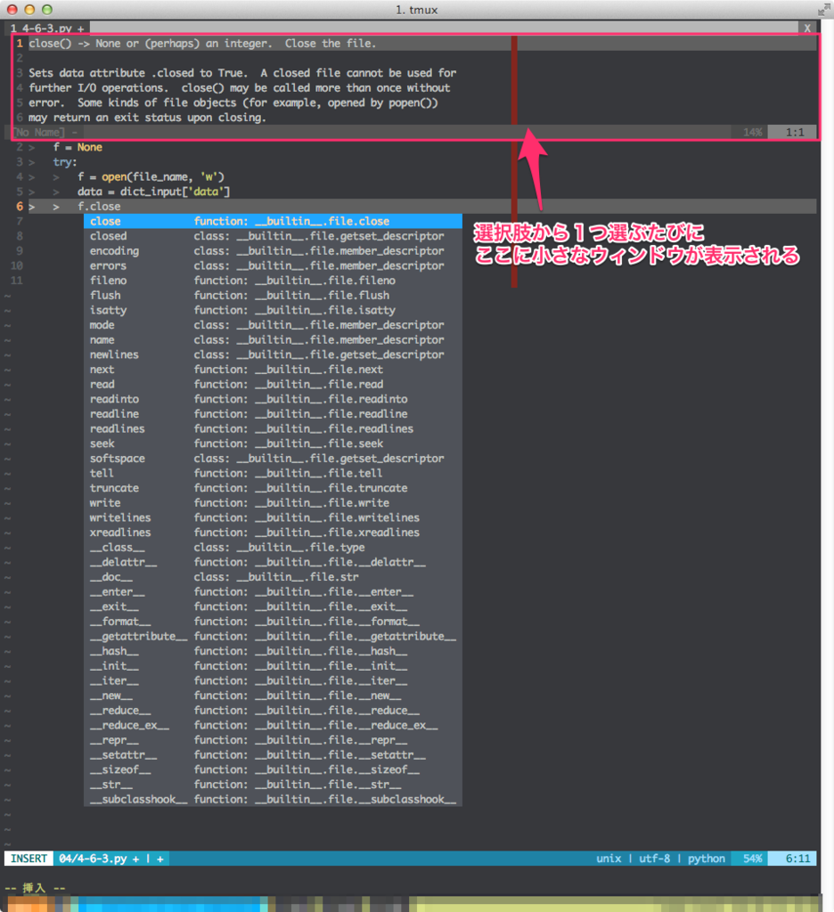Expand the fold marker on line 6

pyautogui.click(x=31, y=206)
